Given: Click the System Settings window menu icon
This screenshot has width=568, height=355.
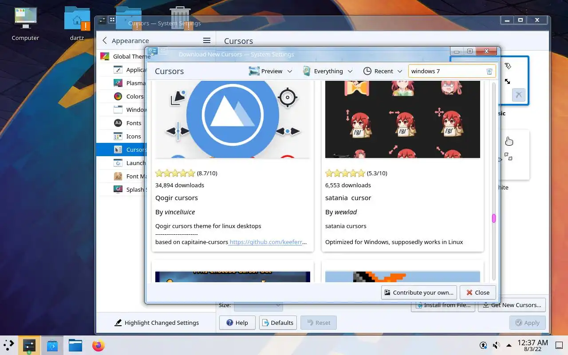Looking at the screenshot, I should coord(102,20).
